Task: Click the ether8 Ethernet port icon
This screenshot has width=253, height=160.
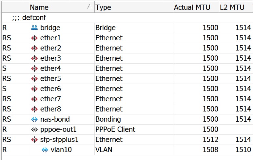Action: [x=34, y=109]
